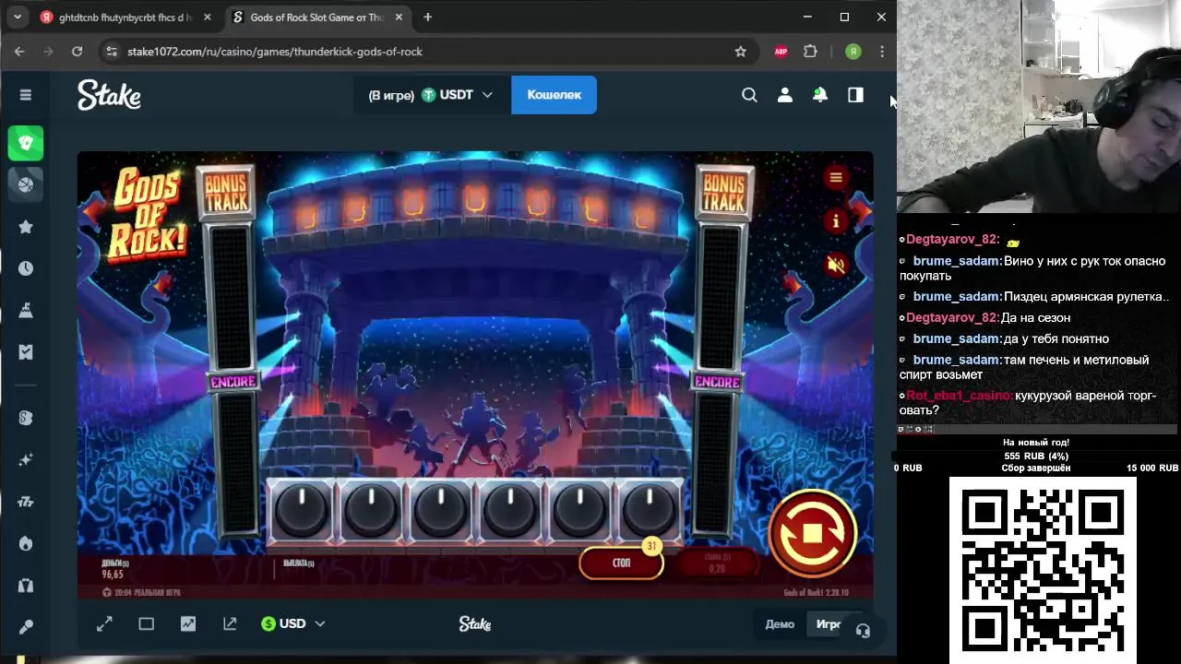
Task: Open the browser three-dot menu
Action: coord(882,52)
